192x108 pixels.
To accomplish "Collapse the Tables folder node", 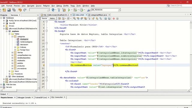I will 9,34.
